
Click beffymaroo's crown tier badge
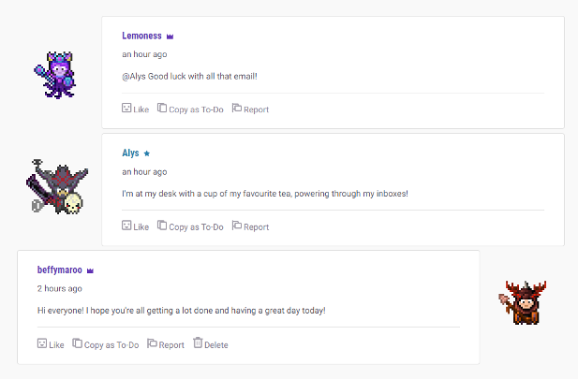tap(91, 270)
